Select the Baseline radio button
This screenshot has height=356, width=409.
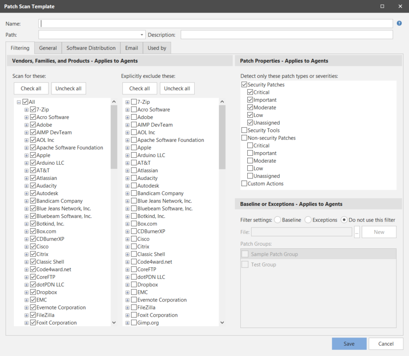(278, 220)
